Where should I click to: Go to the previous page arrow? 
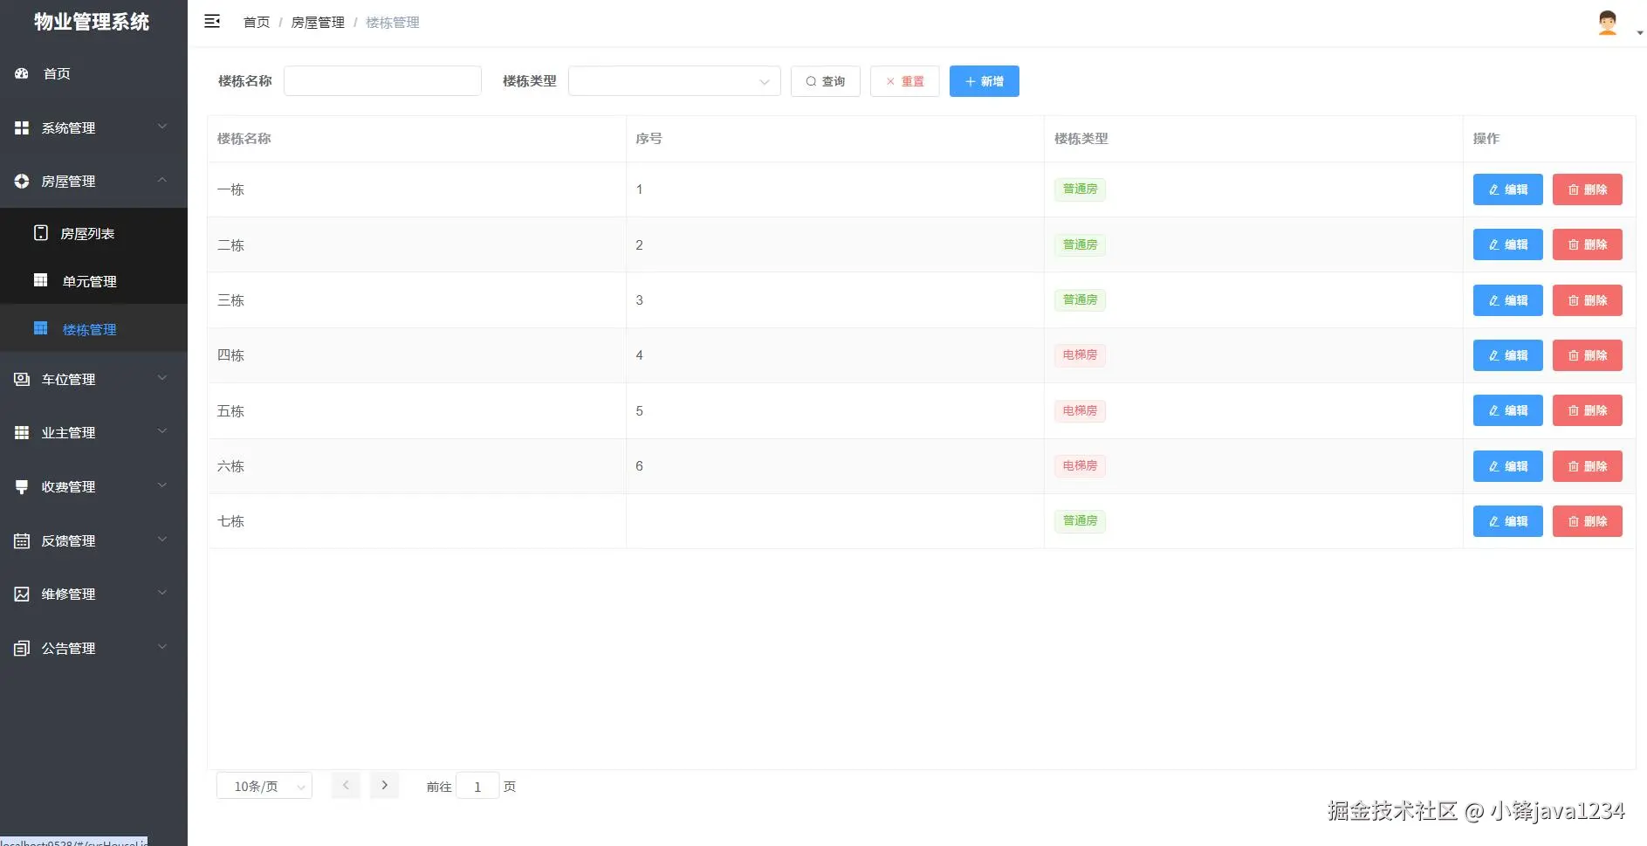(x=346, y=785)
